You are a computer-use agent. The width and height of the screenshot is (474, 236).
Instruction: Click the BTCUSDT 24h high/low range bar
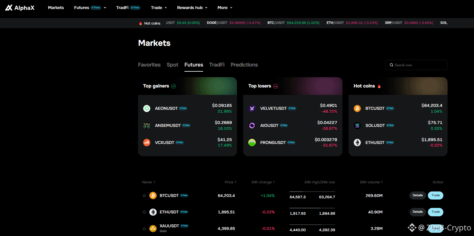point(312,191)
